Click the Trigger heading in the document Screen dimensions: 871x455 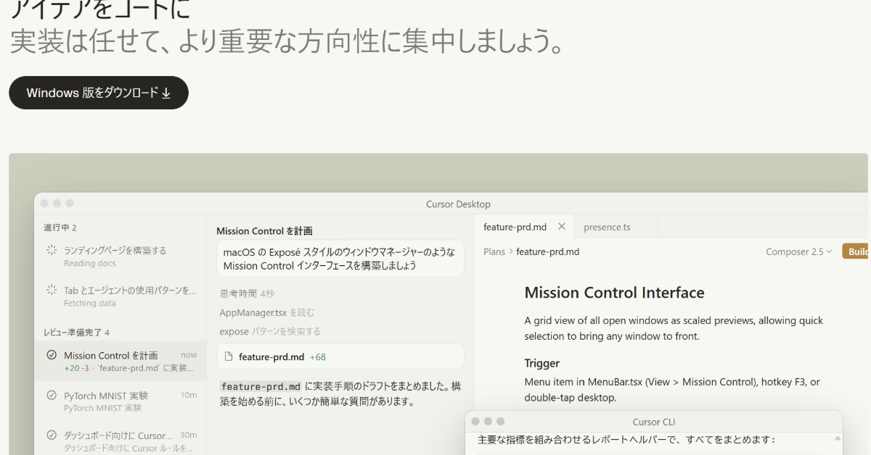coord(542,363)
